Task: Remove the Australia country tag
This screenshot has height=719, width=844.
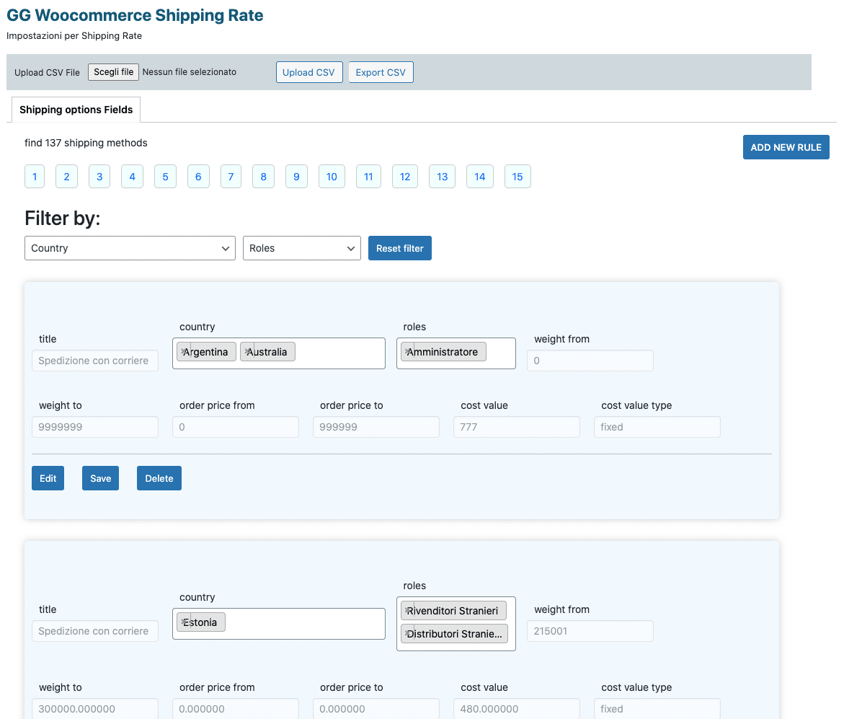Action: coord(246,351)
